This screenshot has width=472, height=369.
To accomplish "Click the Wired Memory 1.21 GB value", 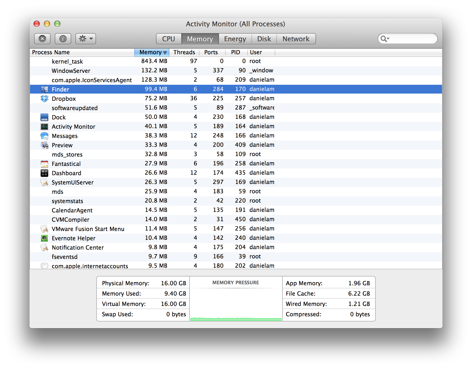I will [x=359, y=304].
